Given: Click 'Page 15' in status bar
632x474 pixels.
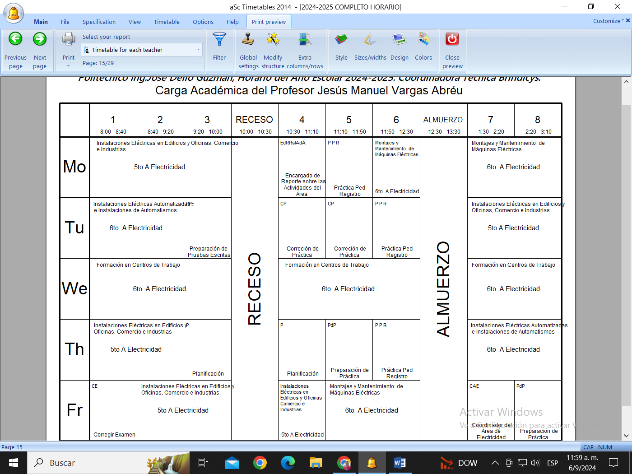Looking at the screenshot, I should [x=12, y=447].
